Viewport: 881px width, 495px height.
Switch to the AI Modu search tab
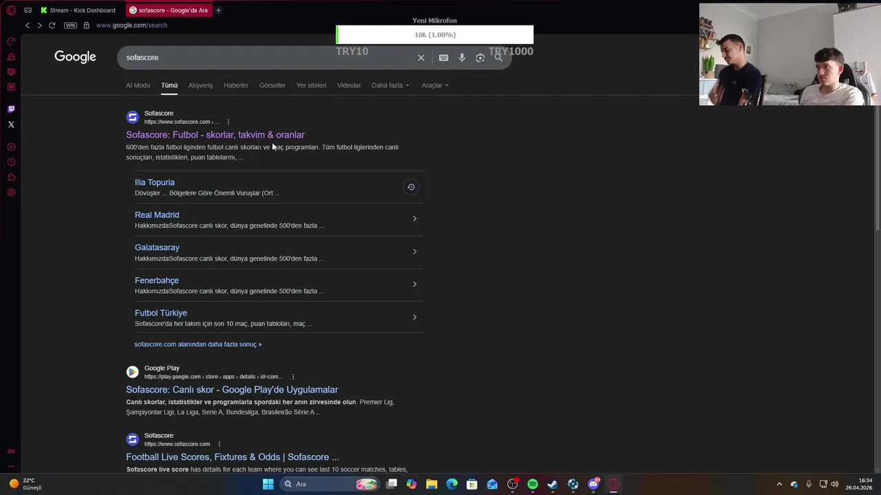138,85
